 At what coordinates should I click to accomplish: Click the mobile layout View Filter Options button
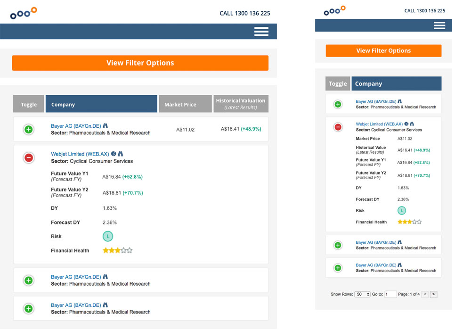tap(383, 50)
